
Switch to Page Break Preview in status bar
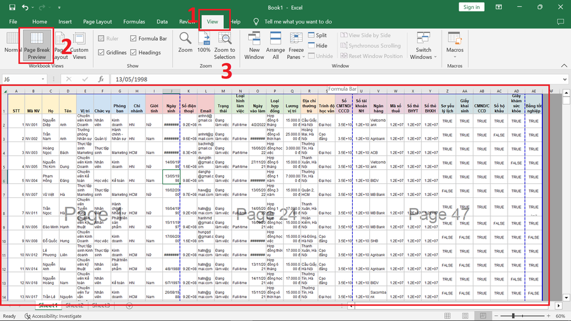(x=483, y=316)
